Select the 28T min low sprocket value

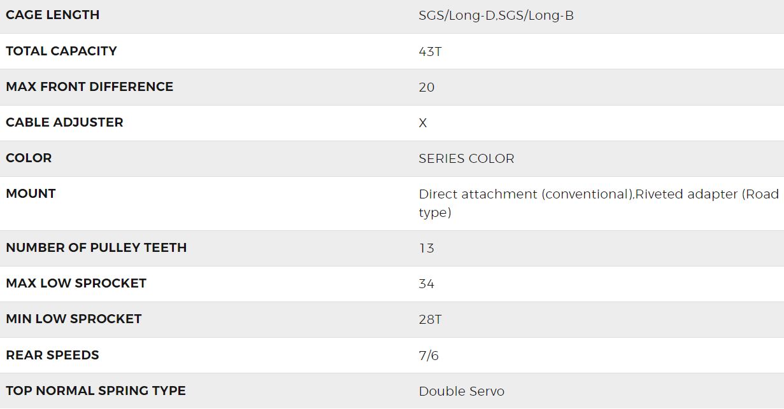coord(430,319)
